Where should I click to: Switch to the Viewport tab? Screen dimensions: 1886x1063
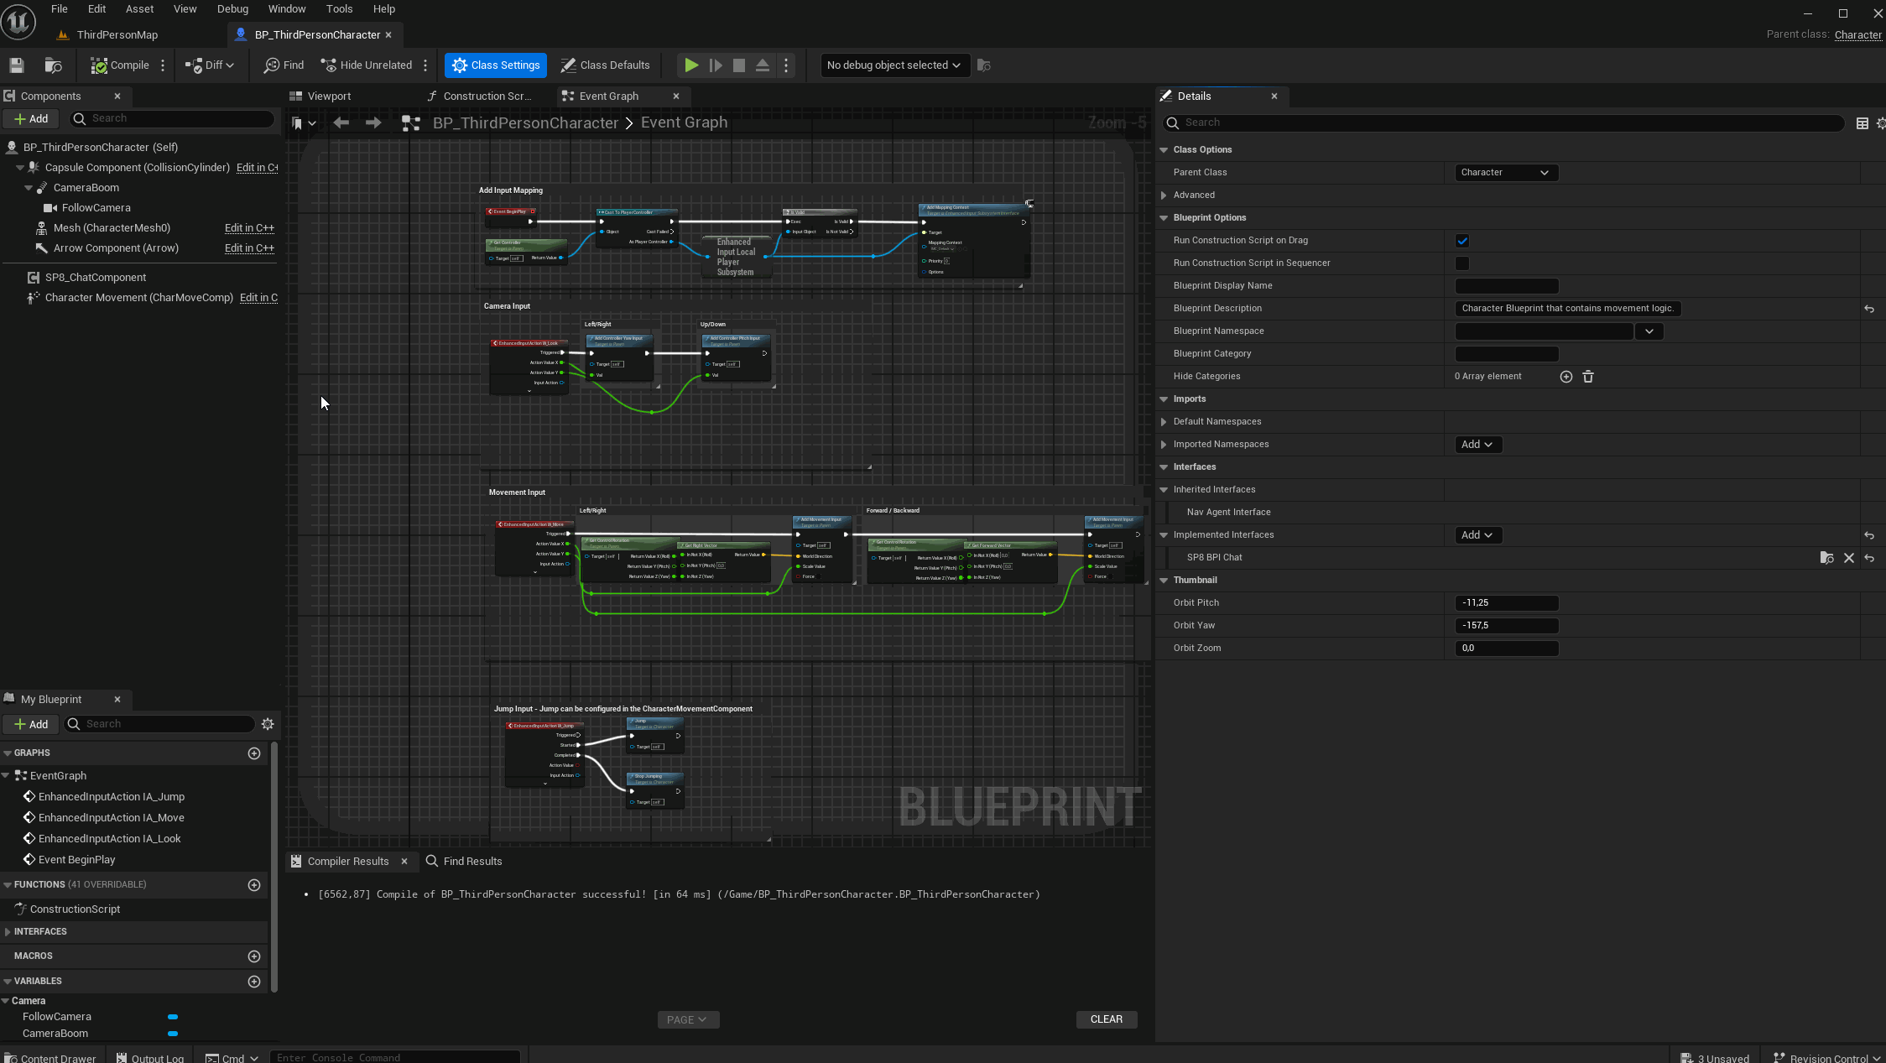(328, 96)
